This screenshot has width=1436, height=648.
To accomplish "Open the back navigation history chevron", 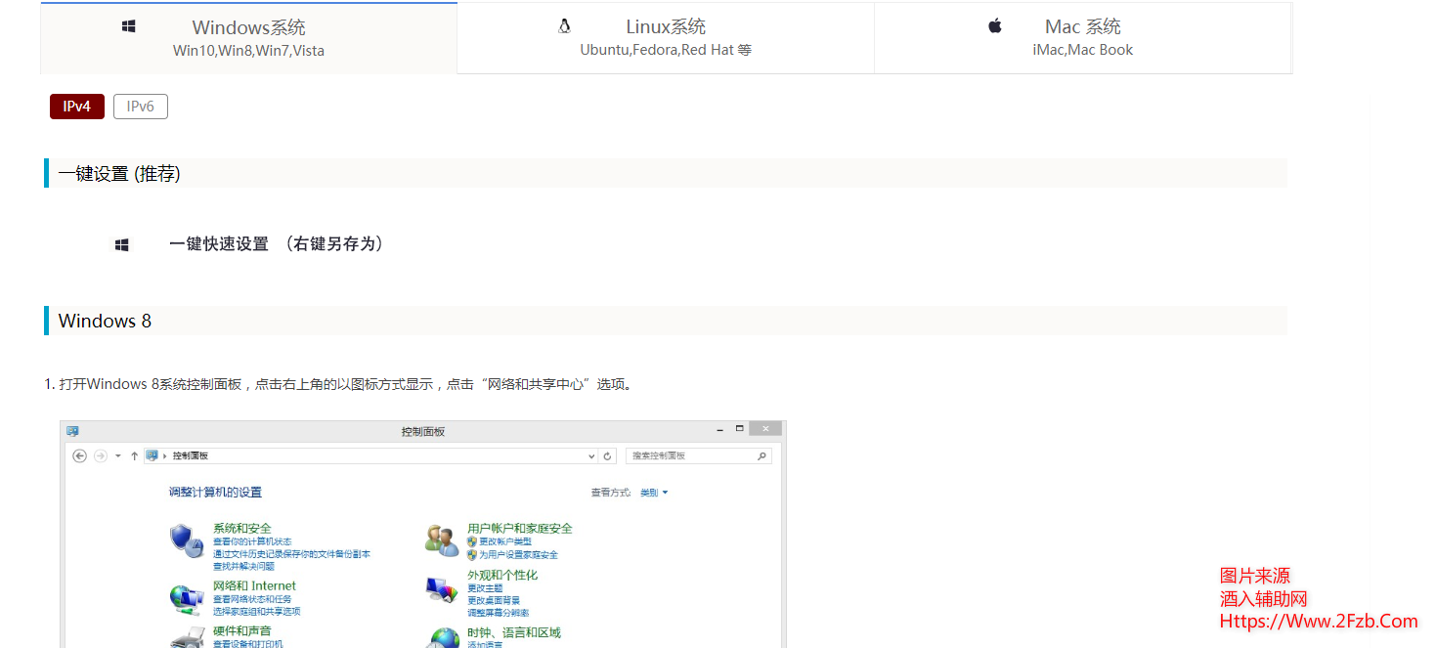I will click(117, 455).
